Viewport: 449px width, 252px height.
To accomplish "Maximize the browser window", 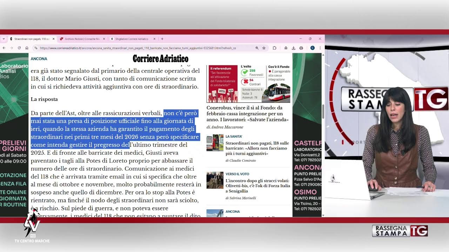I will [x=310, y=39].
